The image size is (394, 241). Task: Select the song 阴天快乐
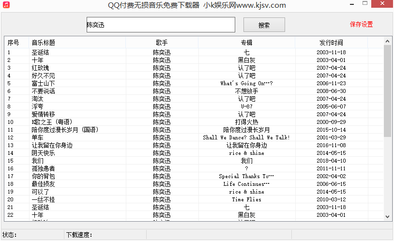[43, 153]
